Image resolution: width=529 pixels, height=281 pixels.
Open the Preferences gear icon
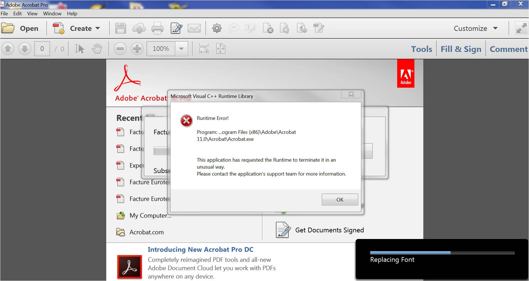pos(217,28)
